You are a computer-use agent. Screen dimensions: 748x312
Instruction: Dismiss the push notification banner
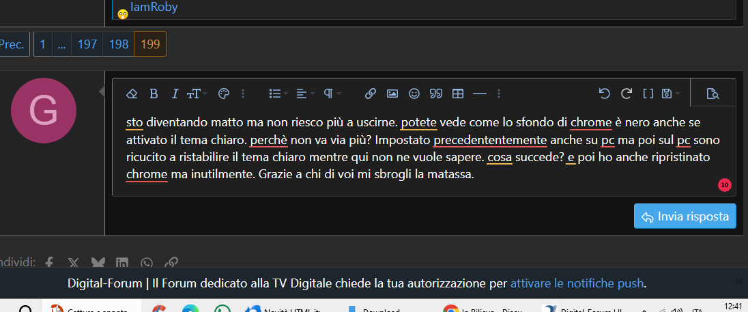coord(739,281)
